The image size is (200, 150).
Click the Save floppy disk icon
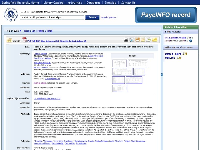coord(137,40)
